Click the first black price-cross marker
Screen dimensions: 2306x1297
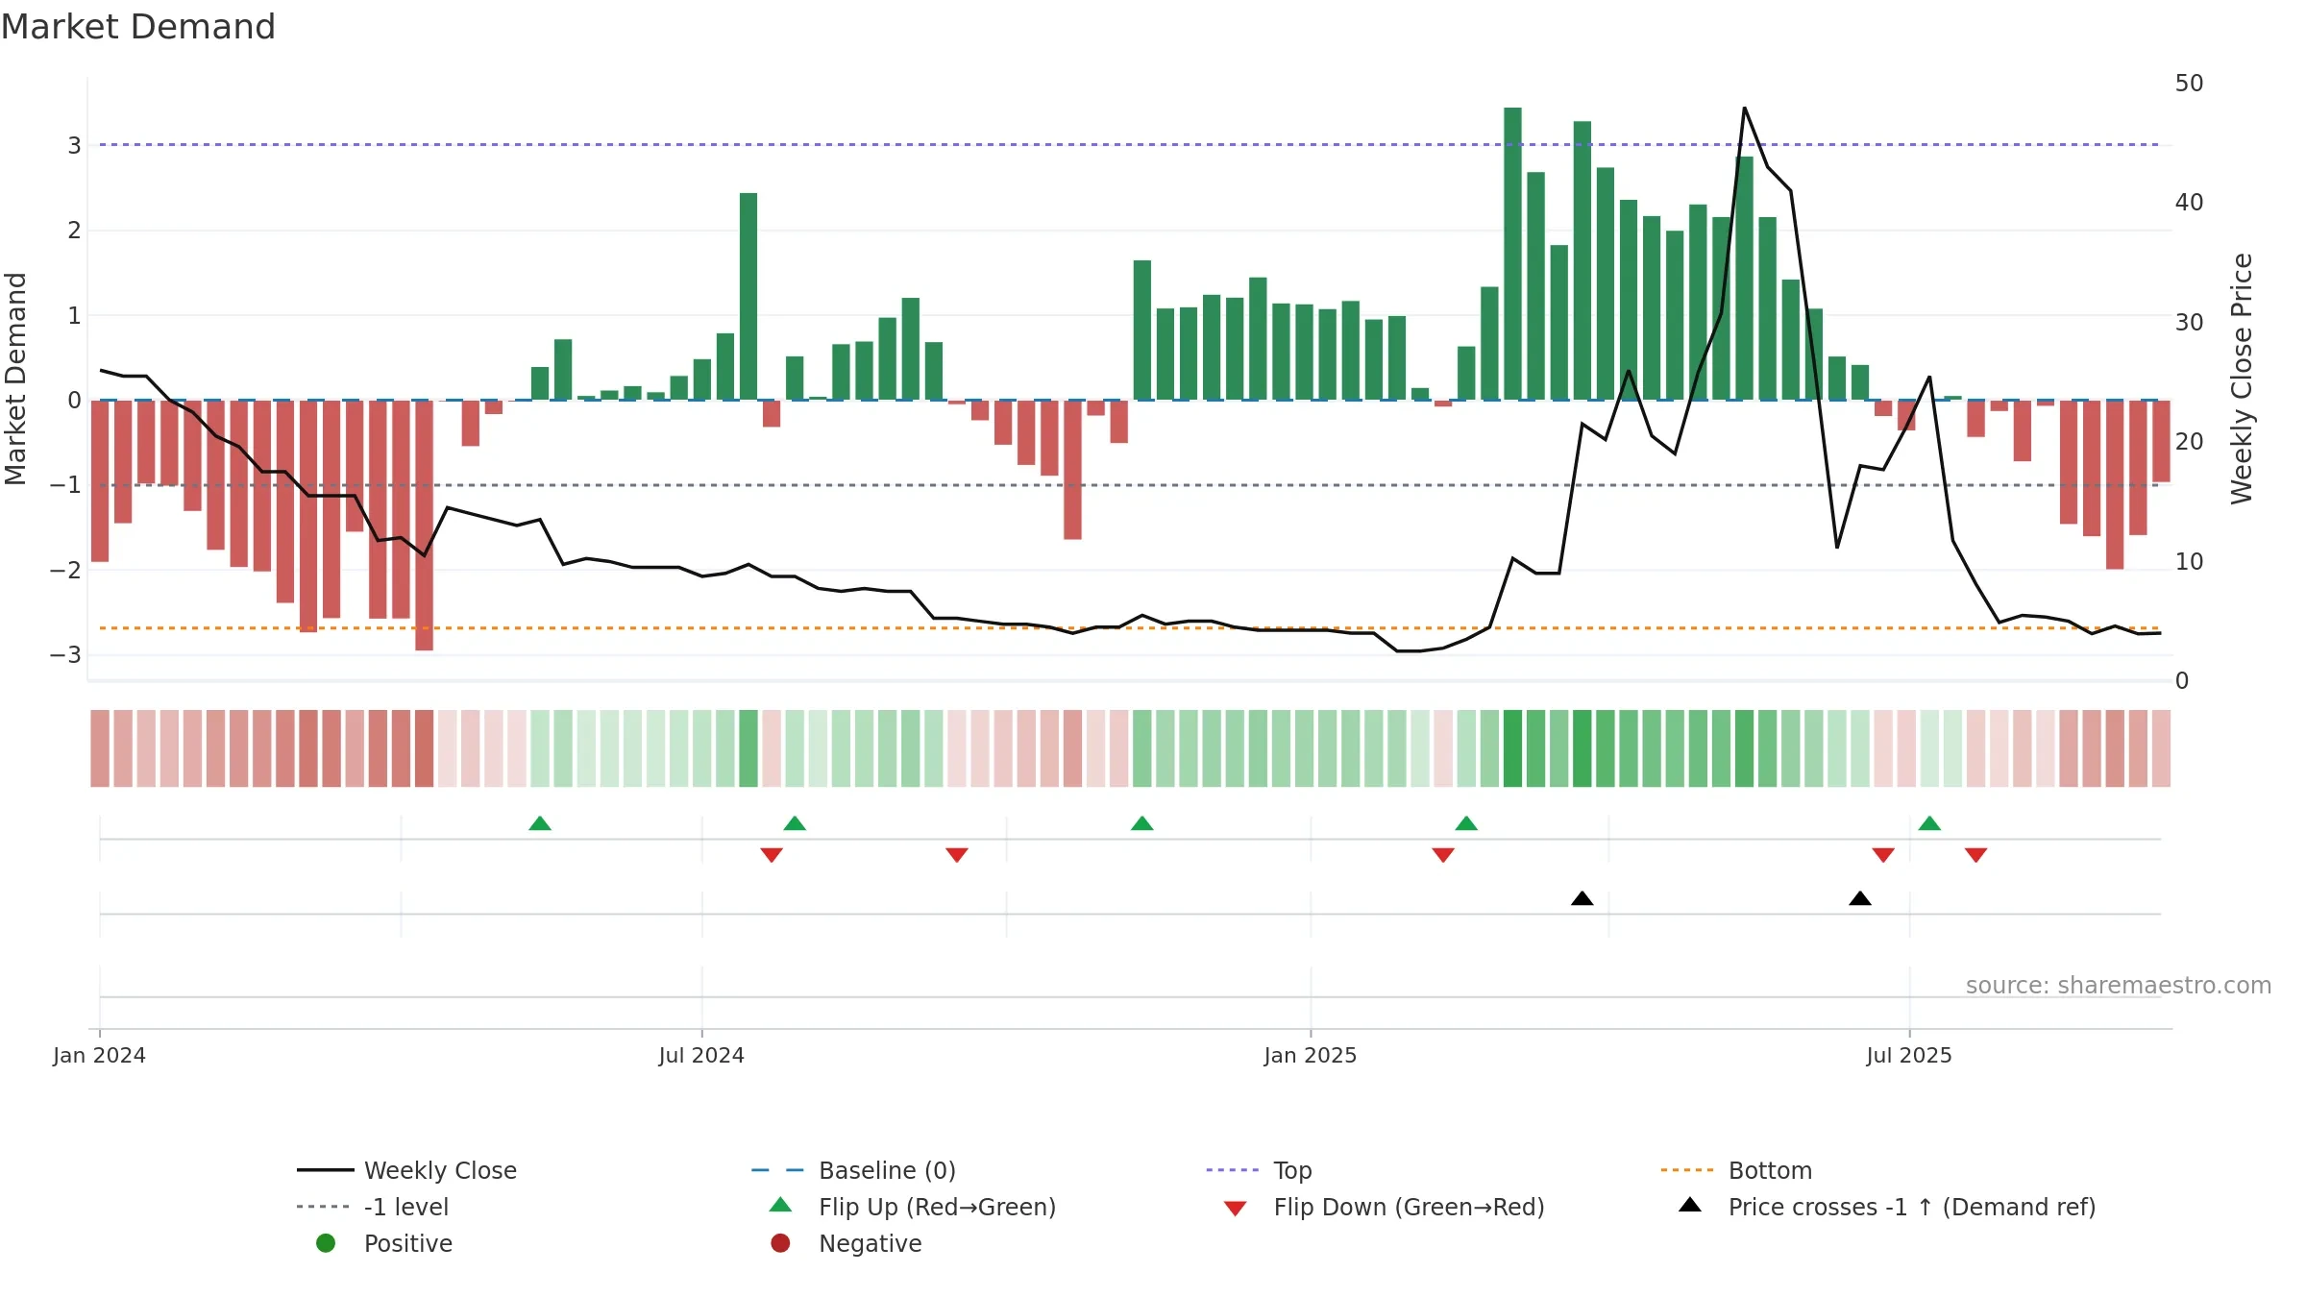tap(1582, 898)
